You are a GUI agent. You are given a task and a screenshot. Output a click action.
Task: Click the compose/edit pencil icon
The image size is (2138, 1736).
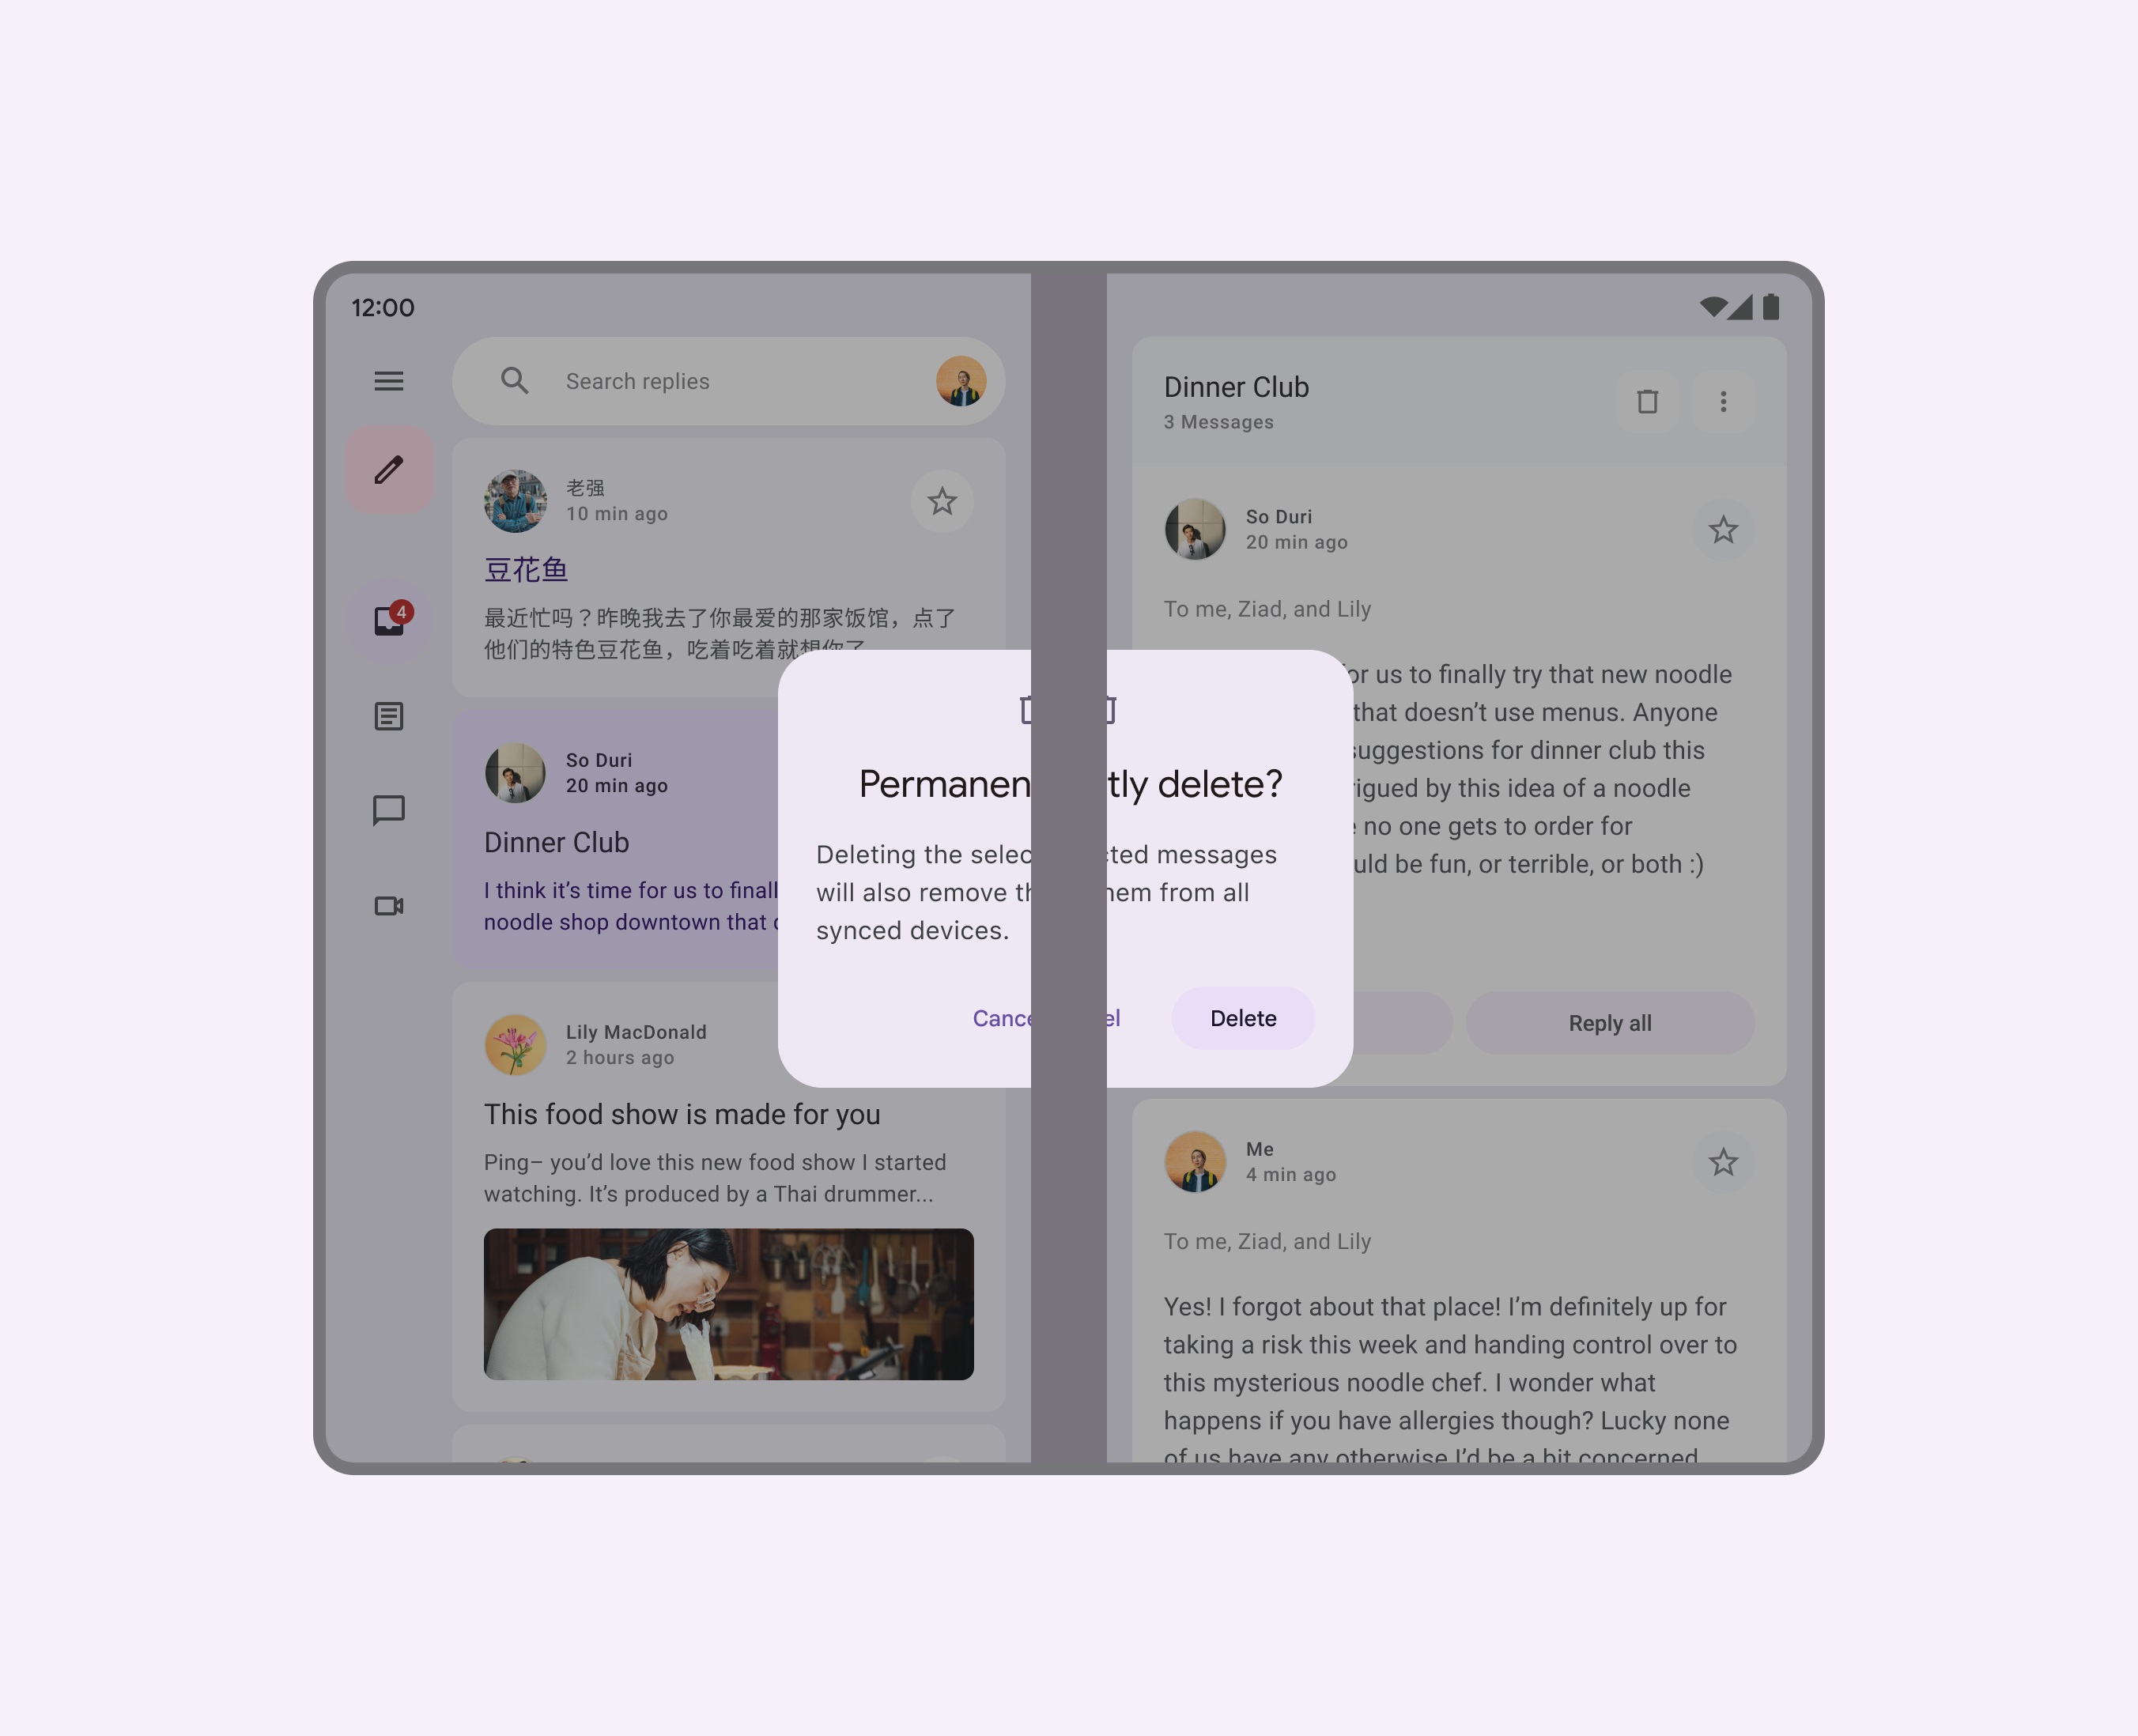click(390, 470)
